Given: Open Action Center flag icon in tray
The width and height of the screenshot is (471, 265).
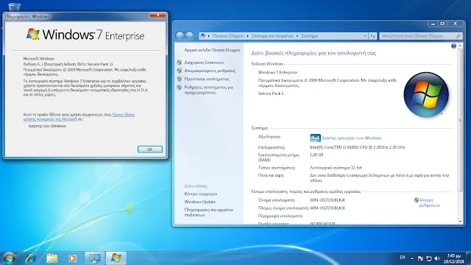Looking at the screenshot, I should [420, 258].
